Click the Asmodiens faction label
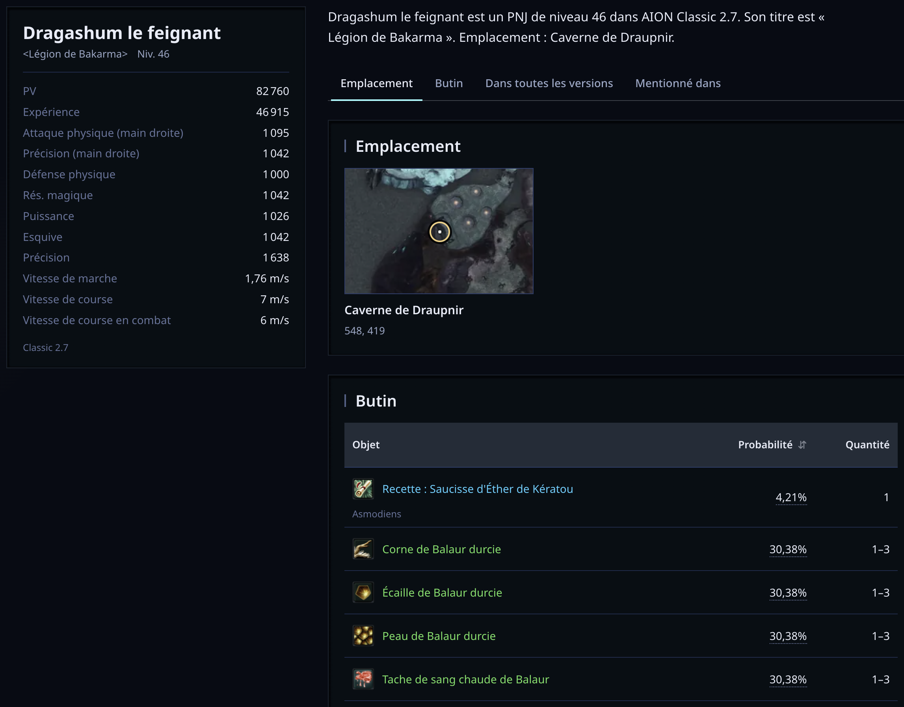Screen dimensions: 904x707 pyautogui.click(x=377, y=514)
